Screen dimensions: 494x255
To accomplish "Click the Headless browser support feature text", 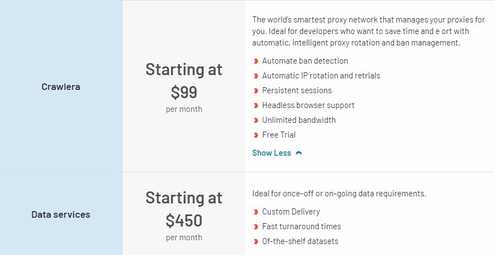I will pyautogui.click(x=308, y=105).
